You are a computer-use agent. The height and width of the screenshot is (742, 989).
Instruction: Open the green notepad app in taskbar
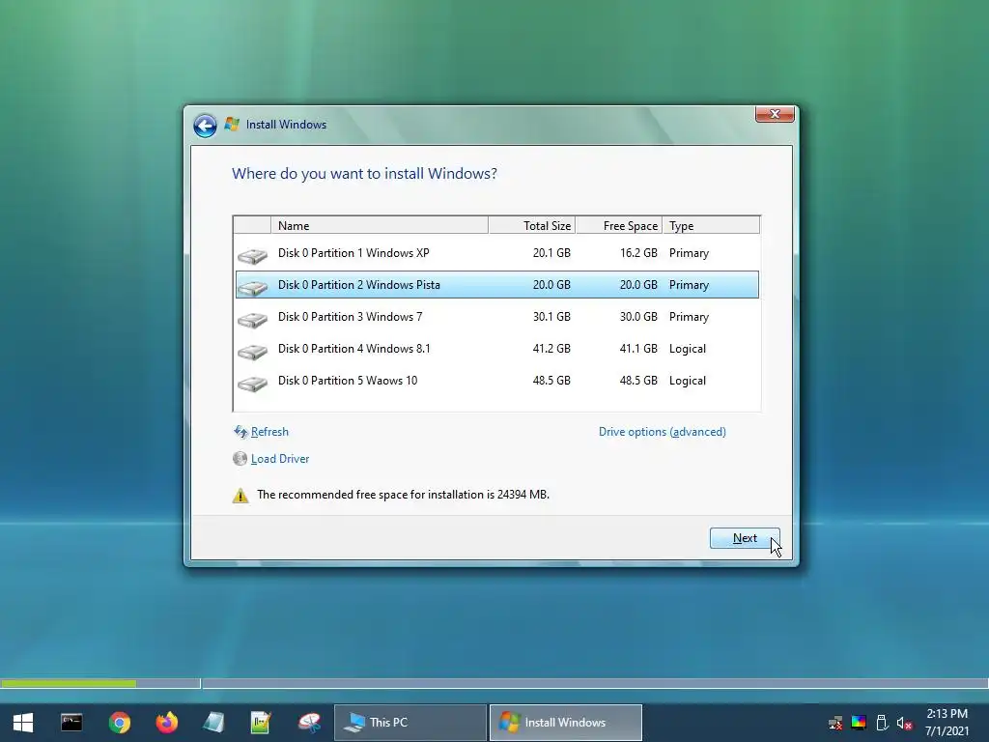click(261, 723)
